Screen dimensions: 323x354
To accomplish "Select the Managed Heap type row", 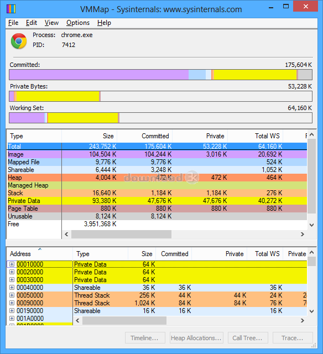I will pyautogui.click(x=157, y=185).
